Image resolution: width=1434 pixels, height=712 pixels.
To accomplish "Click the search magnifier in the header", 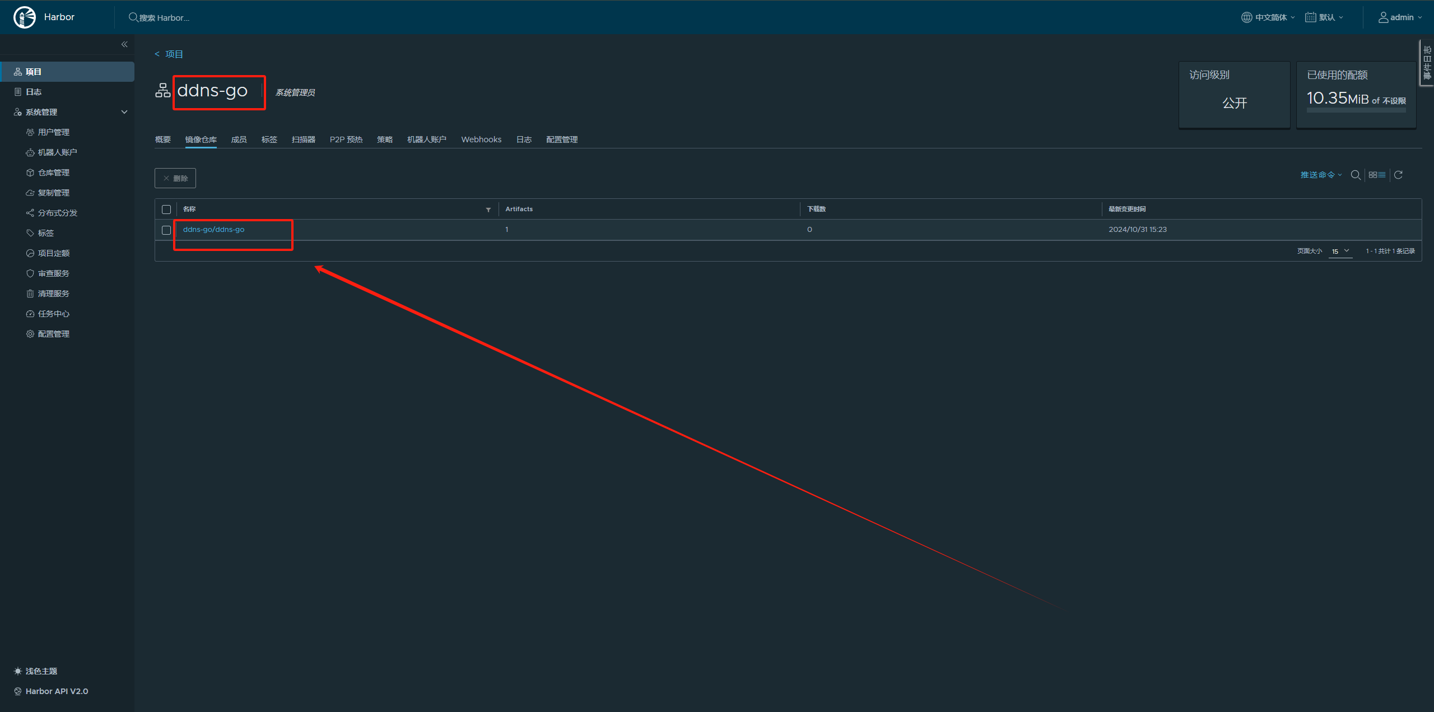I will coord(133,17).
